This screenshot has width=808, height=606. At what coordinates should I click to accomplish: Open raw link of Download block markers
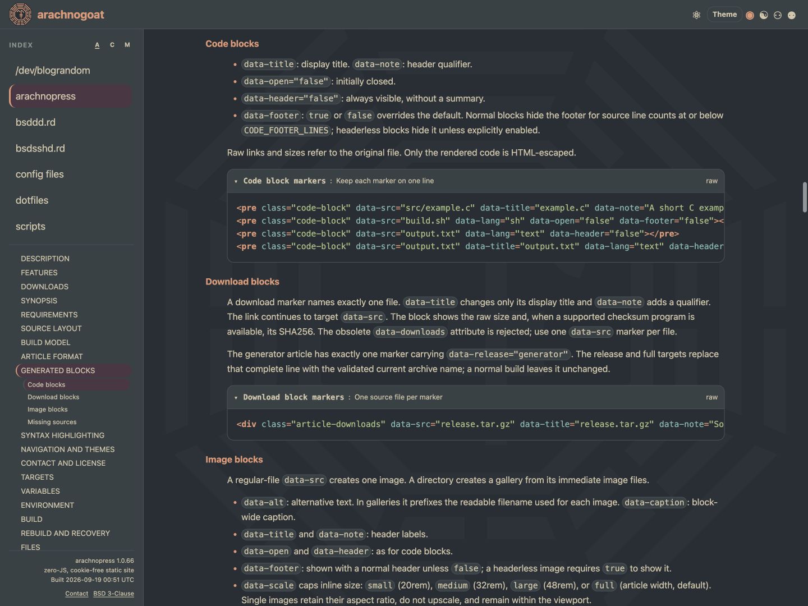click(711, 397)
